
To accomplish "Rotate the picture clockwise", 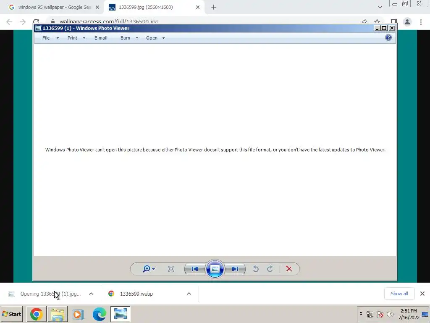I will pyautogui.click(x=270, y=269).
